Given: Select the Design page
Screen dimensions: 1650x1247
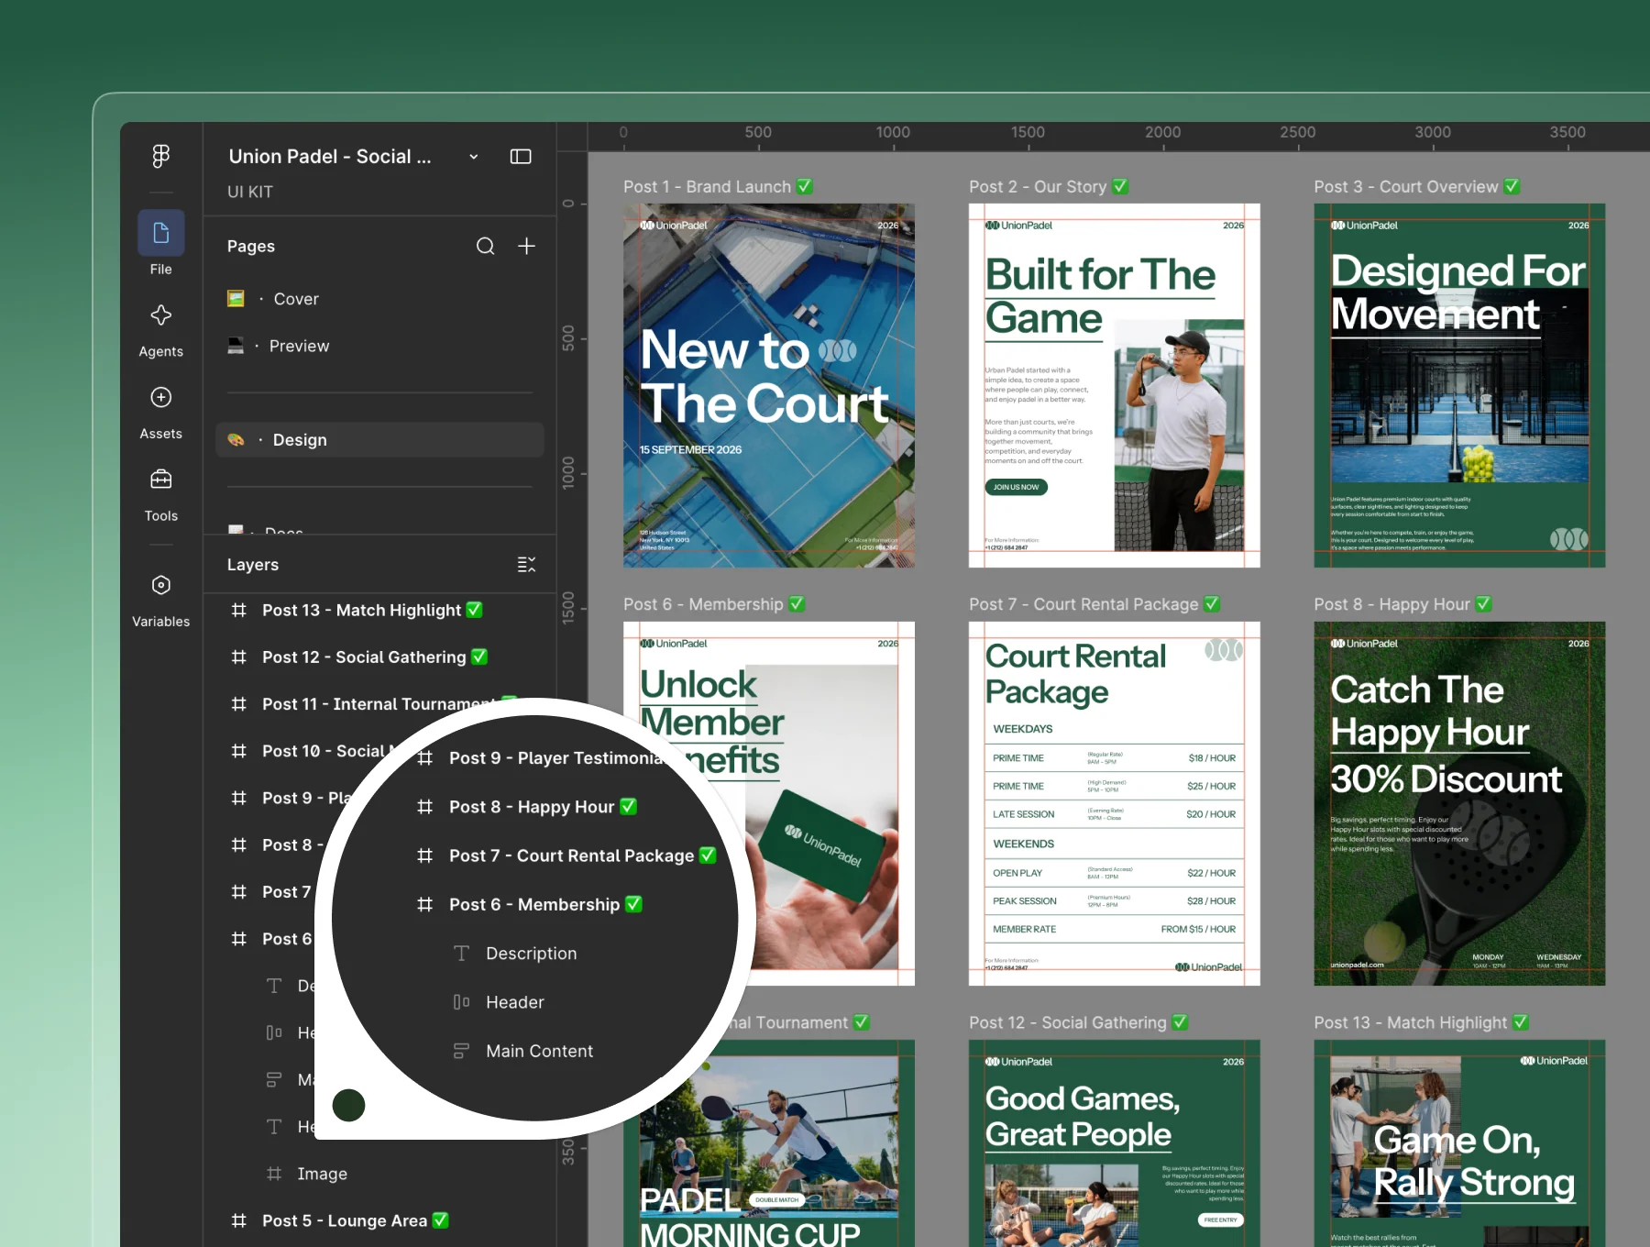Looking at the screenshot, I should coord(380,440).
